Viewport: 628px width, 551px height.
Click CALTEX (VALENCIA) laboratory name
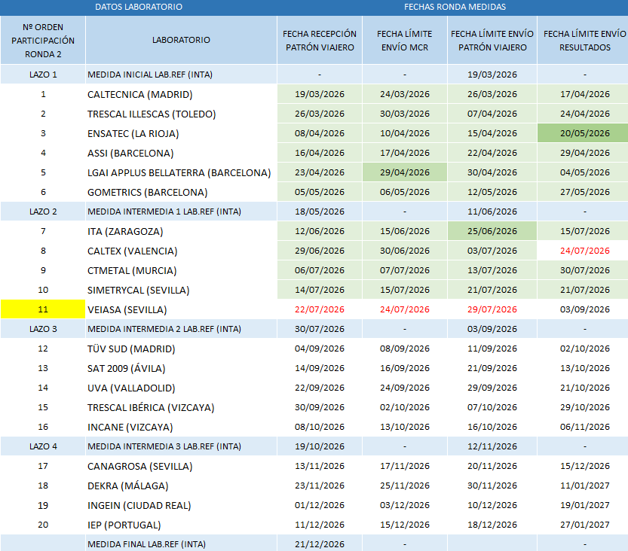pos(132,251)
